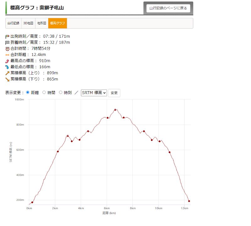Select the 距離 radio button
The image size is (251, 226).
(28, 92)
